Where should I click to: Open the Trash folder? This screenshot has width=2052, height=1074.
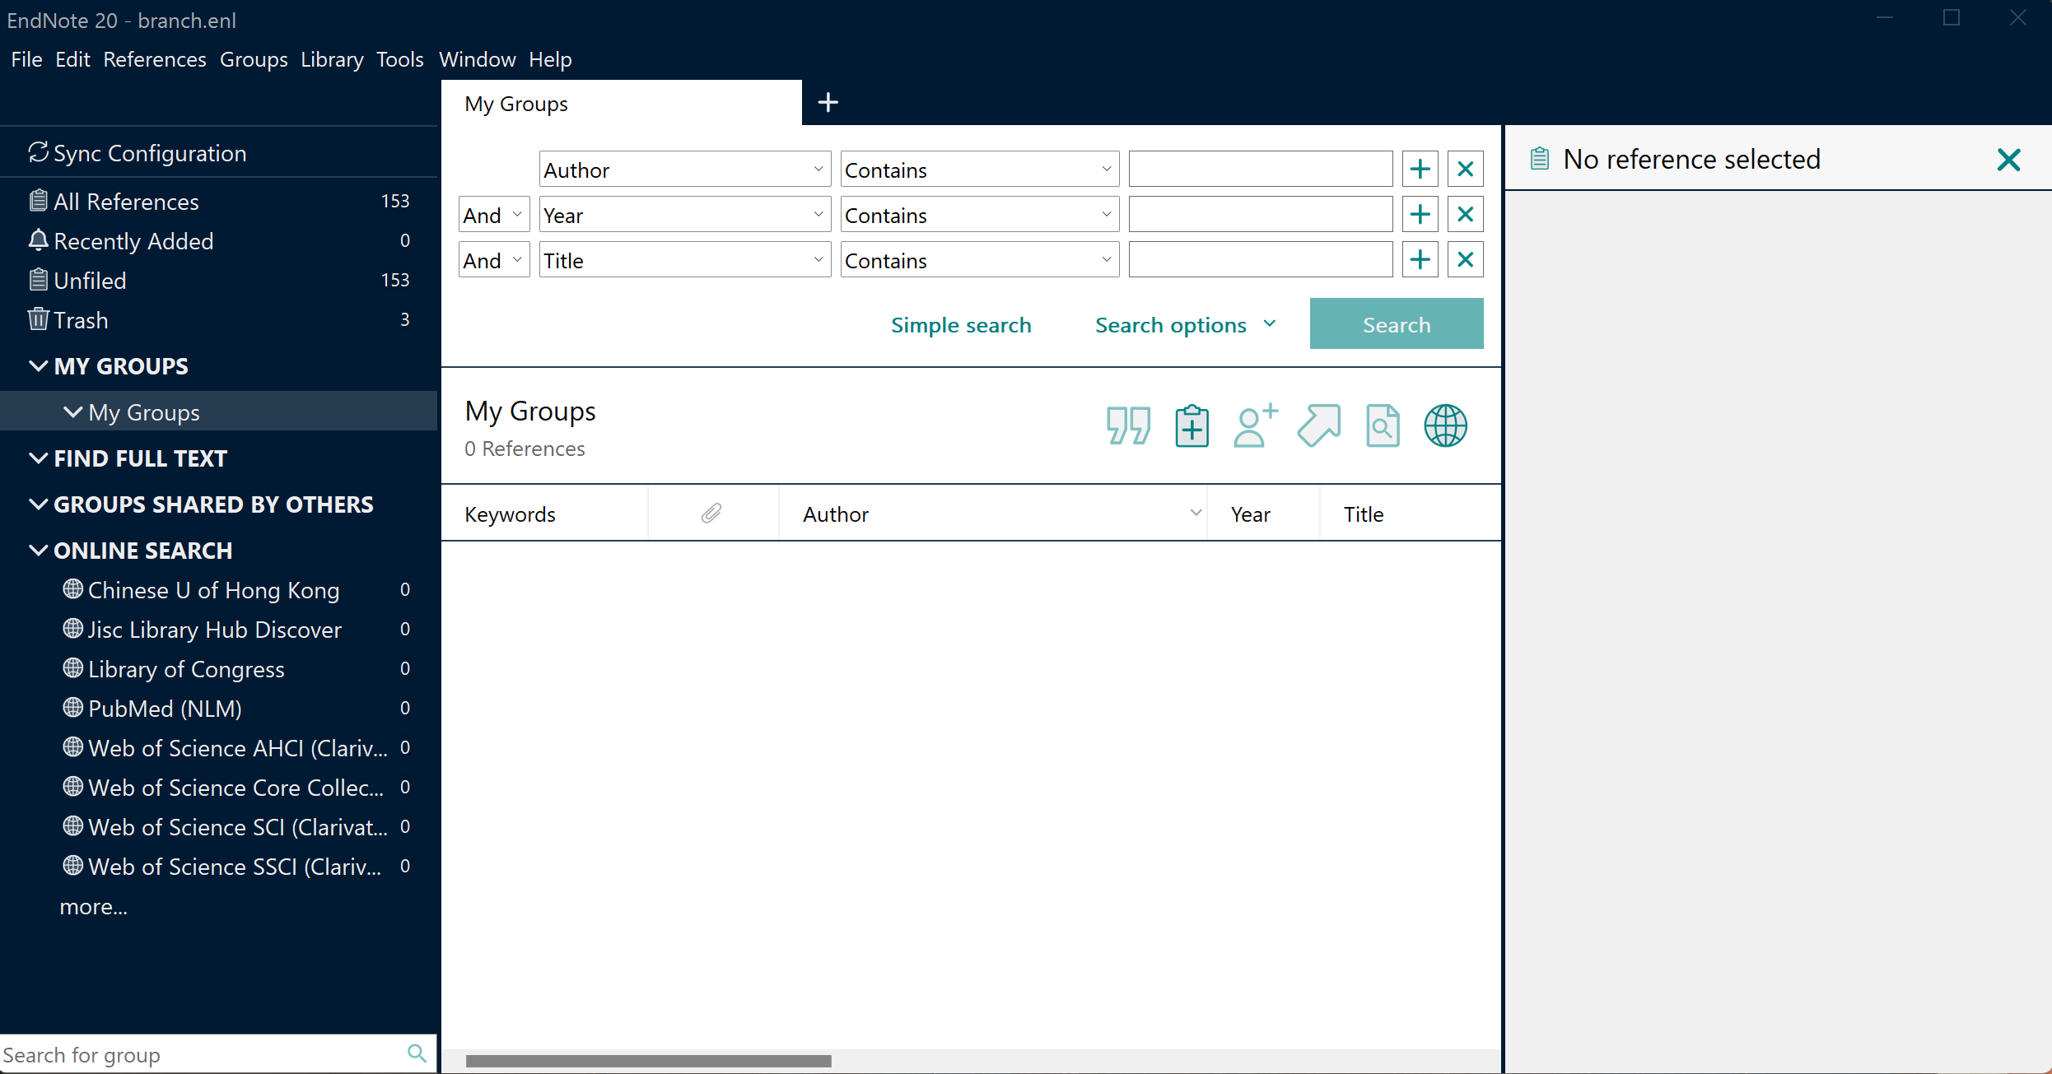coord(81,320)
